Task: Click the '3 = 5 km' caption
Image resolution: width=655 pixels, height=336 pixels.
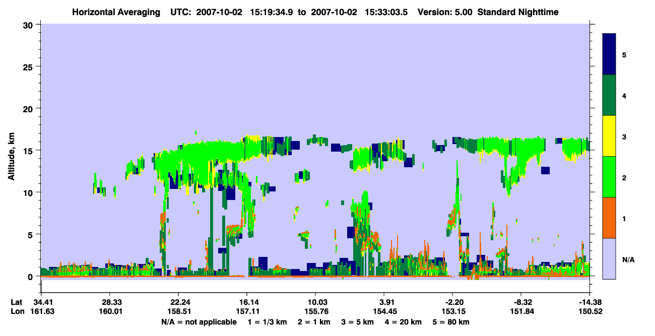Action: [x=357, y=322]
